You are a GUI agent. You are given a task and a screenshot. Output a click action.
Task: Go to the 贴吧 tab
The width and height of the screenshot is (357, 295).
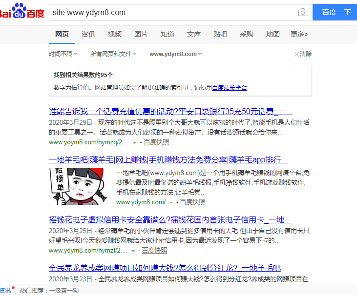[220, 34]
